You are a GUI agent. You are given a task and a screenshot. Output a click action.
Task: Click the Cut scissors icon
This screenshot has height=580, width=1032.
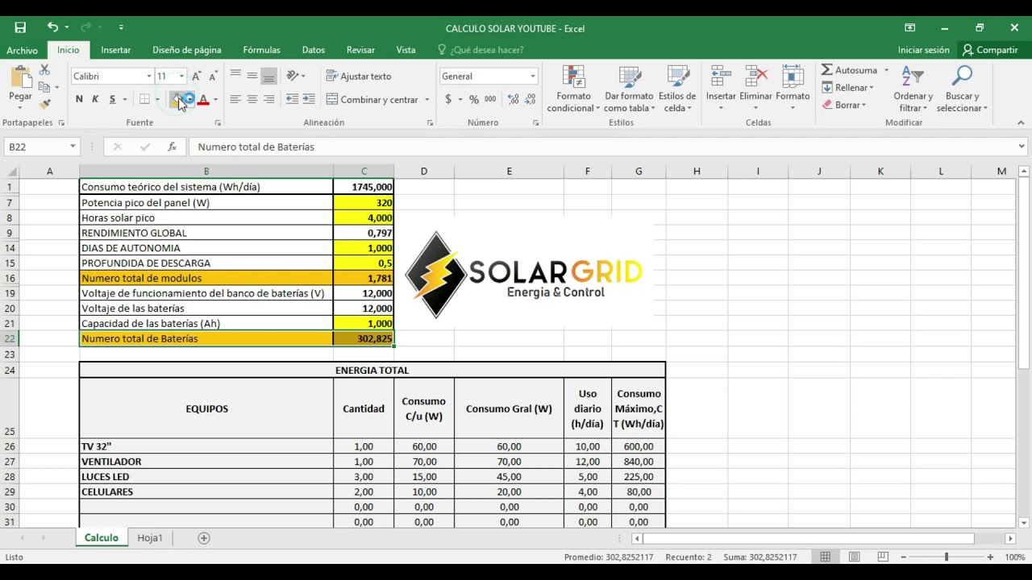[x=44, y=70]
